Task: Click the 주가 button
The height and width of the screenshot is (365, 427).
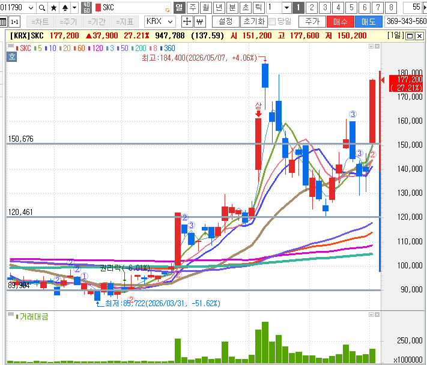Action: [312, 22]
